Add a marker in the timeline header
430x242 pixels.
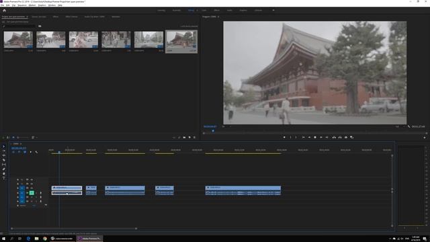30,152
